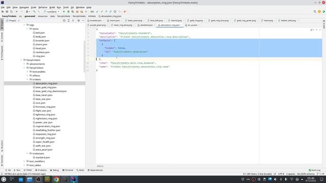The image size is (326, 183).
Task: Click the 2 spaces indent status entry
Action: point(290,174)
